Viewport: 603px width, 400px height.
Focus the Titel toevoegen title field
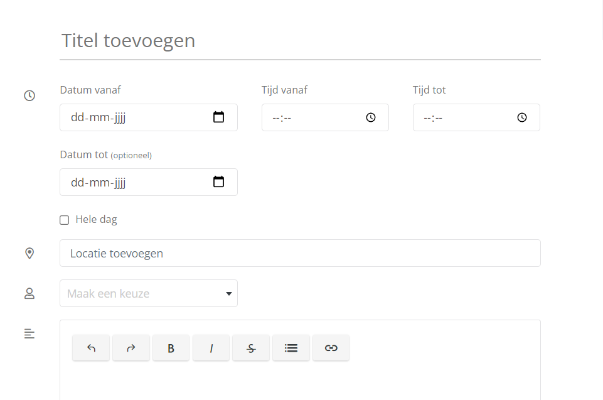301,41
